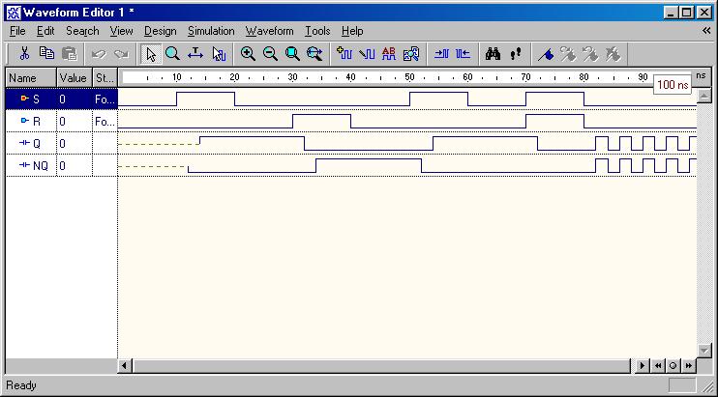Click the red AB bus icon

[389, 54]
